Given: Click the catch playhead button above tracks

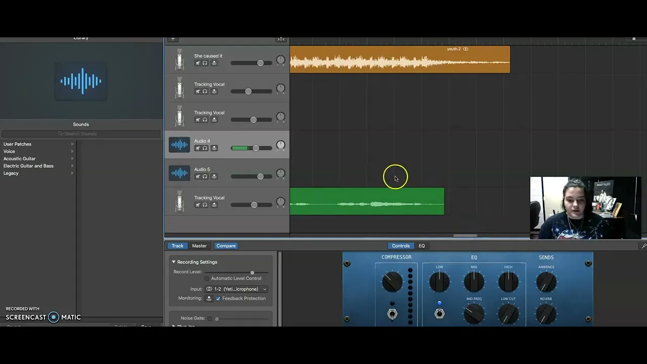Looking at the screenshot, I should [x=281, y=39].
